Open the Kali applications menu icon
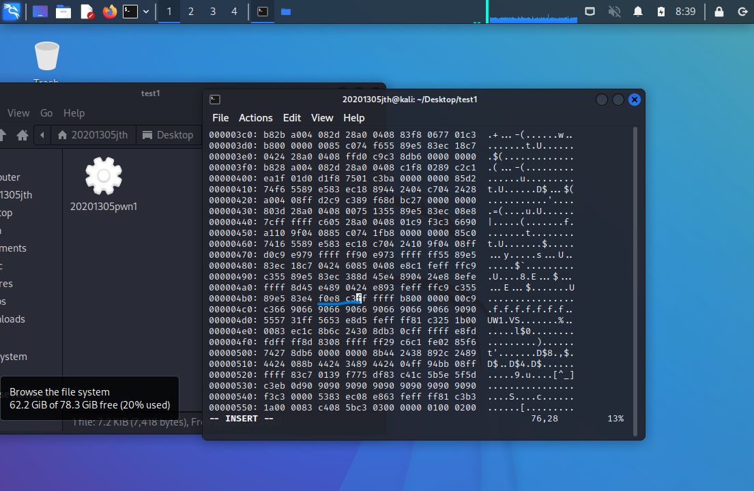The width and height of the screenshot is (754, 491). (x=11, y=11)
